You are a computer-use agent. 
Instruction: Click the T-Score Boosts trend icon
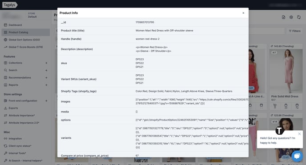coord(5,47)
